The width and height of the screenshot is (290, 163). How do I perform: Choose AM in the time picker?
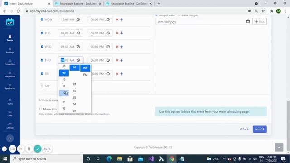[x=85, y=68]
